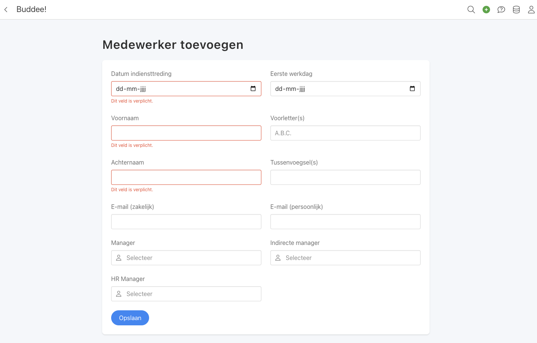Focus the Voornaam text field
The image size is (537, 343).
[x=186, y=133]
